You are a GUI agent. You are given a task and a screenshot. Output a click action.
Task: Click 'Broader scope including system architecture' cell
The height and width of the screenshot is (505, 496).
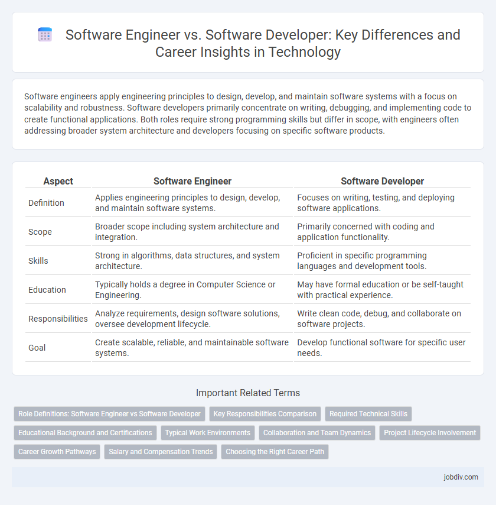(x=192, y=232)
